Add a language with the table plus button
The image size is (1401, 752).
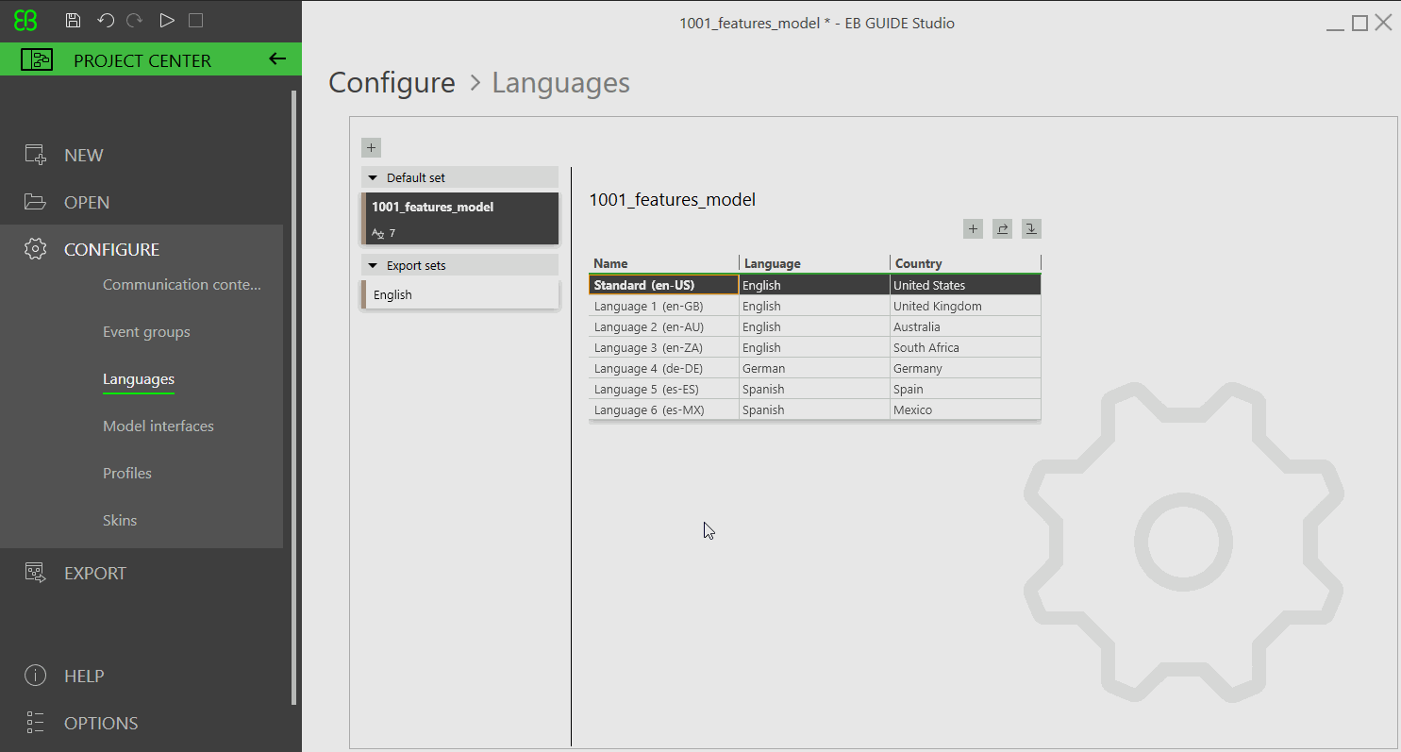(x=973, y=228)
